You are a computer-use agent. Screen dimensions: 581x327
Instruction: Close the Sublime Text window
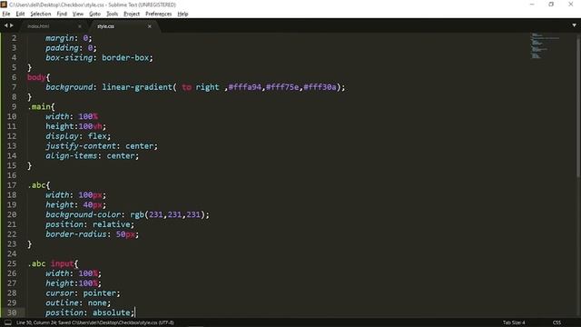(571, 5)
